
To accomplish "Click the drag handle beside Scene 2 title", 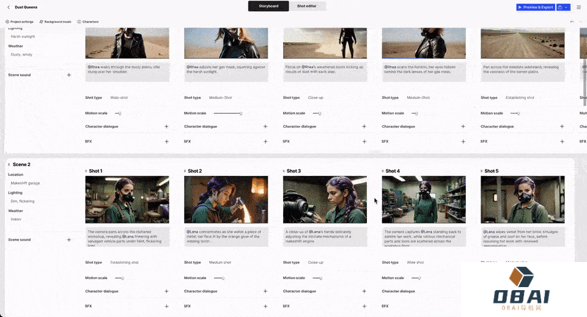I will click(9, 164).
